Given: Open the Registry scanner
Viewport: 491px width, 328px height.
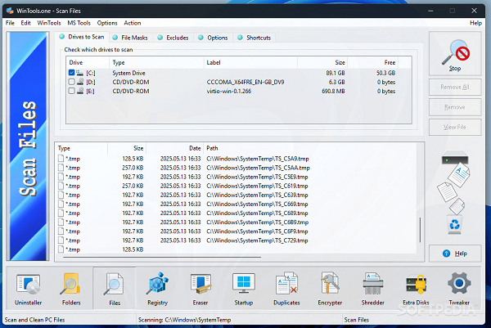Looking at the screenshot, I should tap(157, 289).
